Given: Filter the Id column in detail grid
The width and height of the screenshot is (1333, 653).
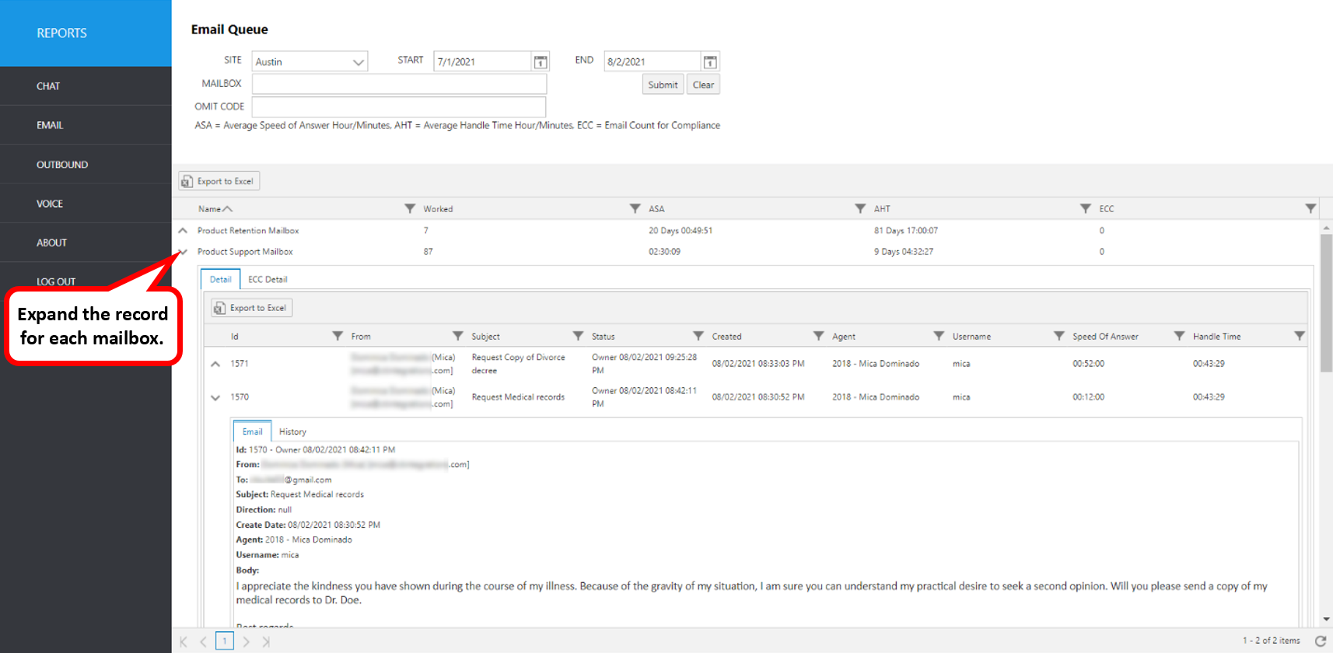Looking at the screenshot, I should click(x=338, y=336).
